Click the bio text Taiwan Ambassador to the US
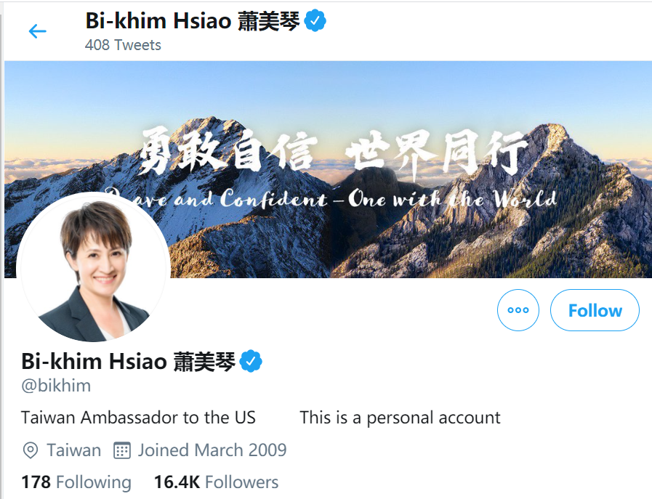The height and width of the screenshot is (499, 652). click(x=138, y=418)
